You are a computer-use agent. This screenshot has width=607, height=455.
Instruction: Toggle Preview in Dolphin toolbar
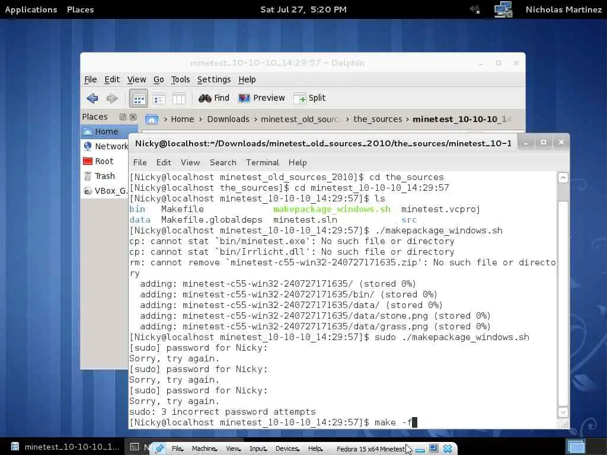pos(261,98)
